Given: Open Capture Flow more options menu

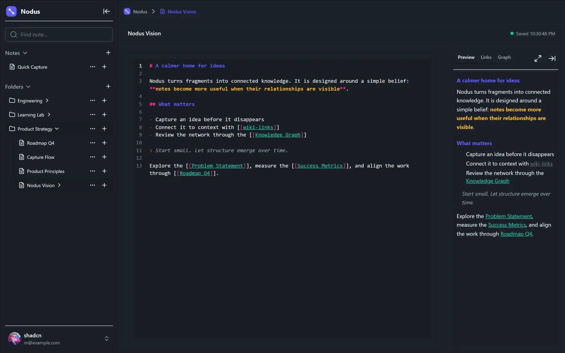Looking at the screenshot, I should pyautogui.click(x=93, y=157).
